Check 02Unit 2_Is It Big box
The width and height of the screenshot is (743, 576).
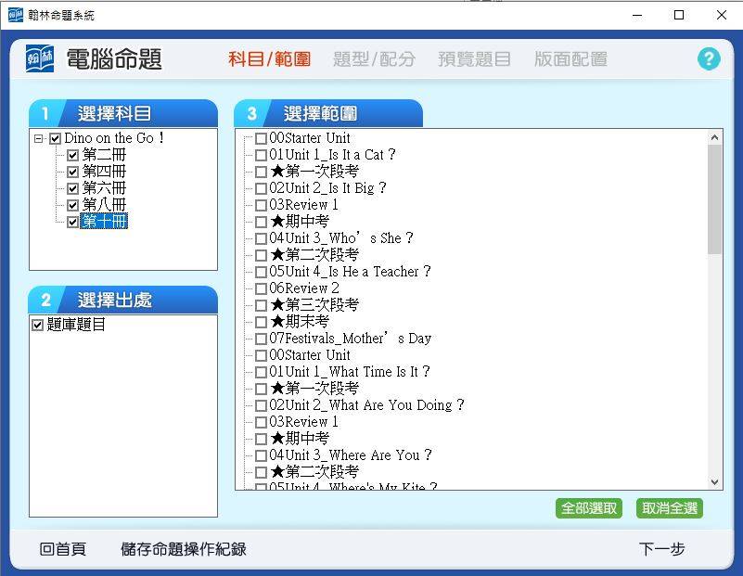[261, 188]
